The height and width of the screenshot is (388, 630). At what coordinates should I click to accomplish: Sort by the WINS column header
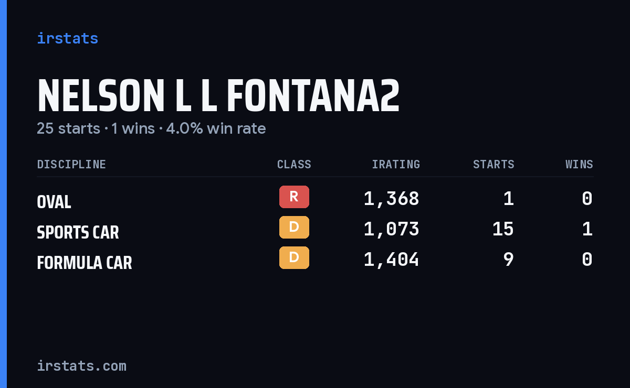tap(579, 164)
